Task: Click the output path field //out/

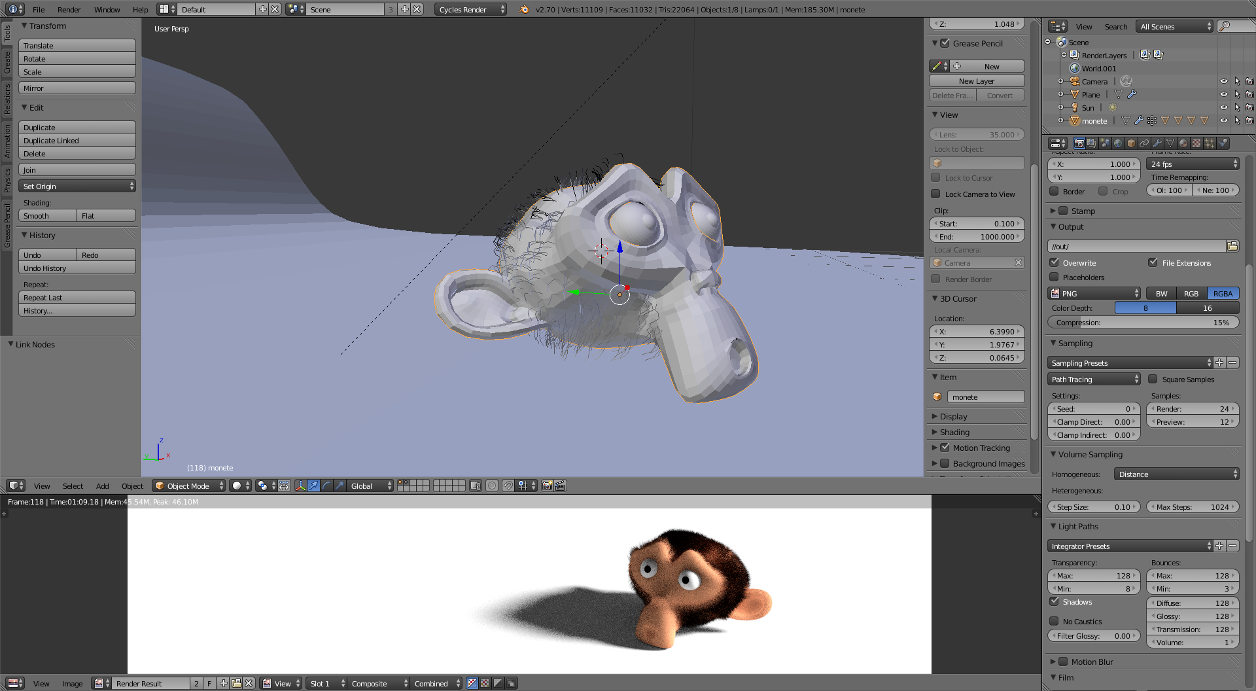Action: click(x=1136, y=247)
